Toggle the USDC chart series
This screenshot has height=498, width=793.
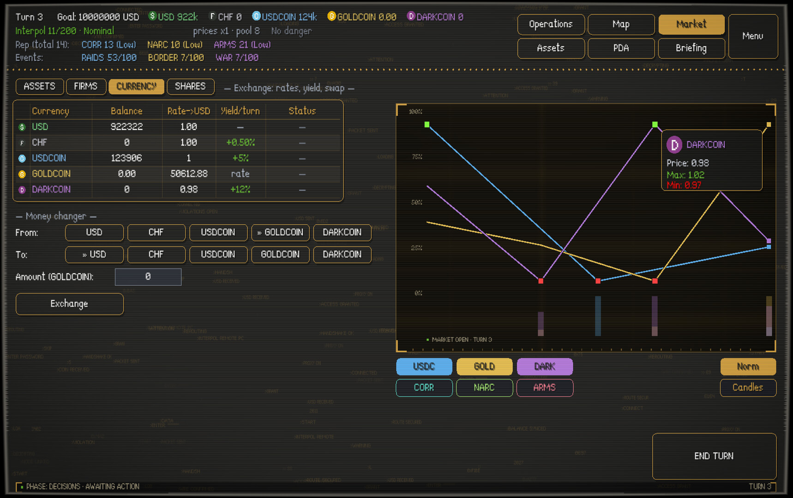pos(424,367)
